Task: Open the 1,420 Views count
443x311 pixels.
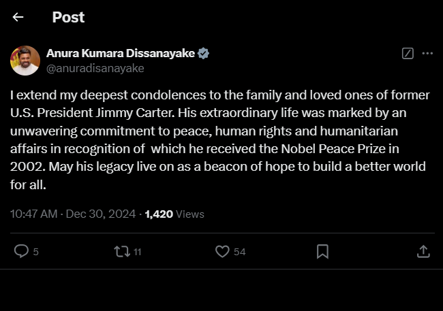Action: (174, 214)
